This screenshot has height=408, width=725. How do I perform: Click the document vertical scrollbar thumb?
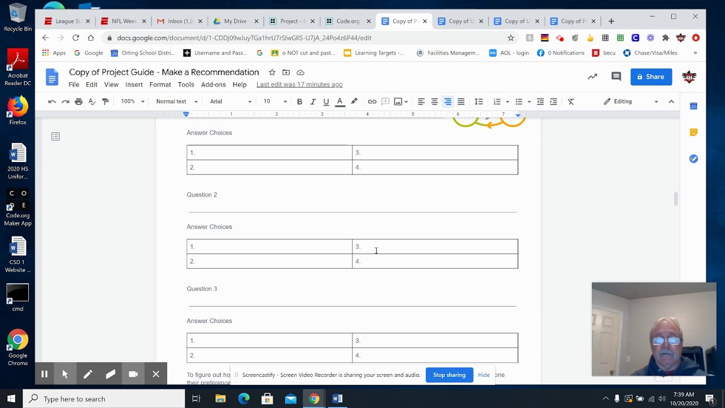(676, 199)
